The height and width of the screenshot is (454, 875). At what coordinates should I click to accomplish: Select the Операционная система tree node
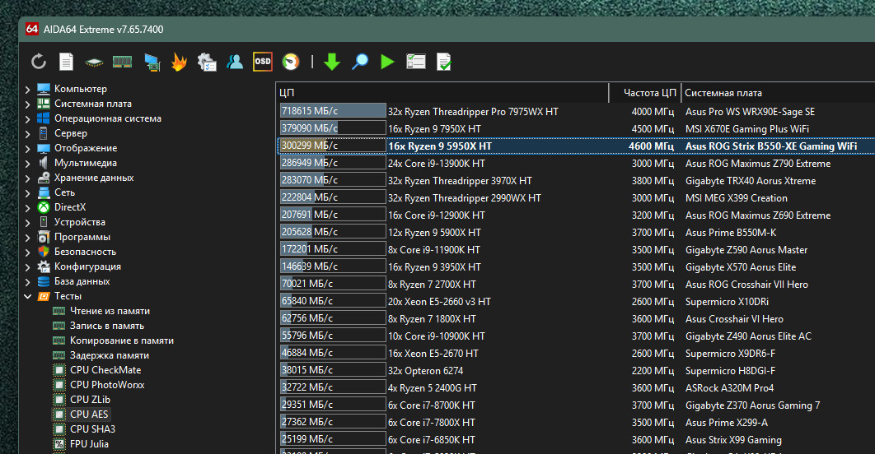pyautogui.click(x=108, y=118)
